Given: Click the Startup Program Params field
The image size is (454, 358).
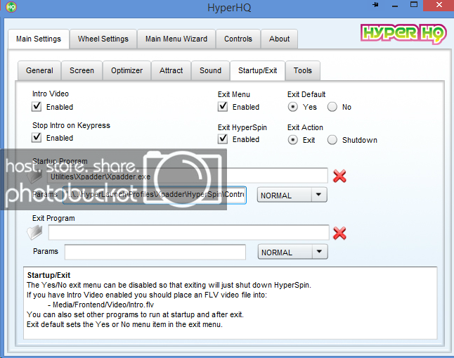Looking at the screenshot, I should (155, 195).
